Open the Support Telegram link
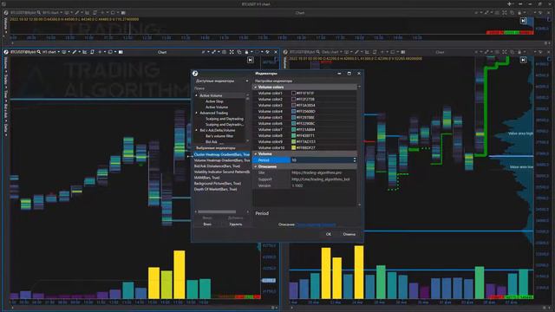This screenshot has height=312, width=555. [321, 179]
